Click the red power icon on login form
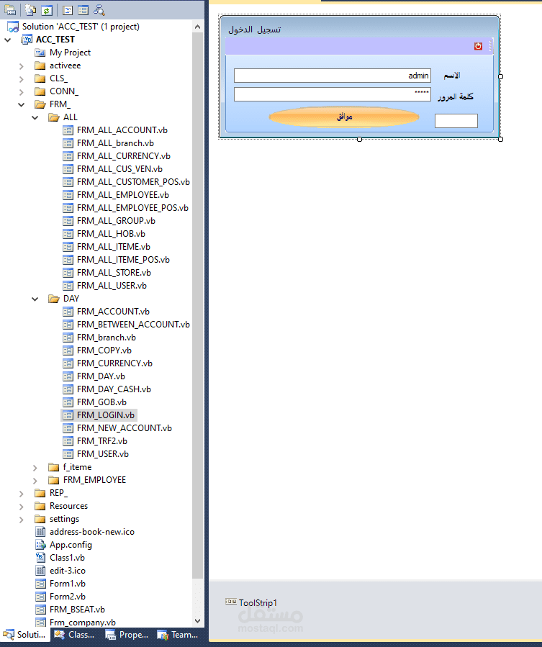 point(478,46)
